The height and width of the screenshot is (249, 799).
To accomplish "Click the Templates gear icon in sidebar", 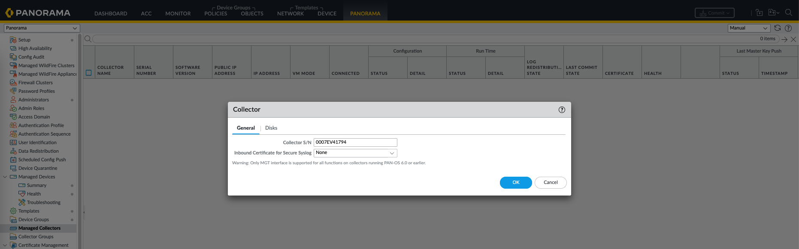I will coord(13,211).
